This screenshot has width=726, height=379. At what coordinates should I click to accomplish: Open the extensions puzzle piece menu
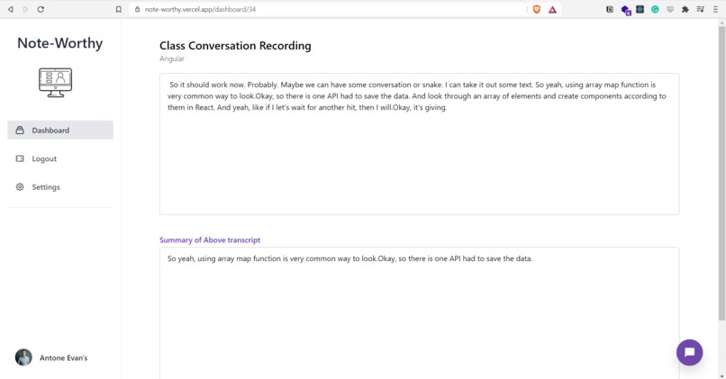[685, 9]
